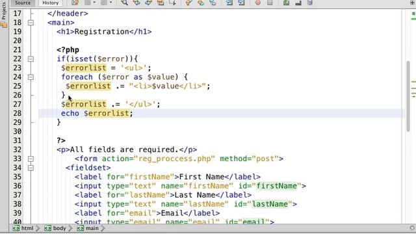Click the purple cylinder toolbar icon
Viewport: 416px width, 234px height.
[310, 3]
